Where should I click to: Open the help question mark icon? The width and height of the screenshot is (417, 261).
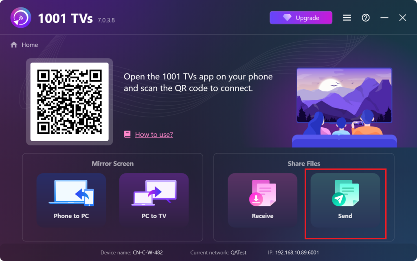(x=366, y=18)
